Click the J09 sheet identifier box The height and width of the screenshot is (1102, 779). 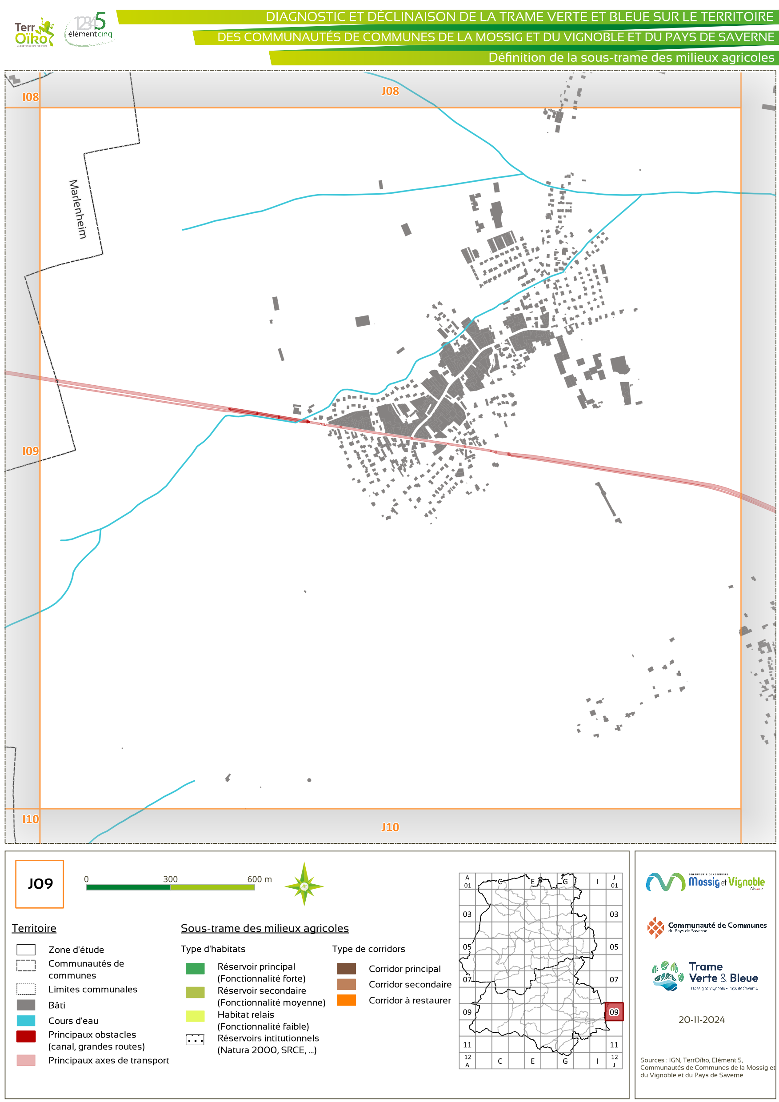(x=40, y=884)
